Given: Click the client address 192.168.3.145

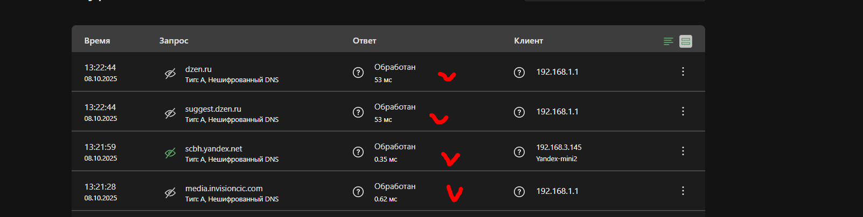Looking at the screenshot, I should point(559,147).
